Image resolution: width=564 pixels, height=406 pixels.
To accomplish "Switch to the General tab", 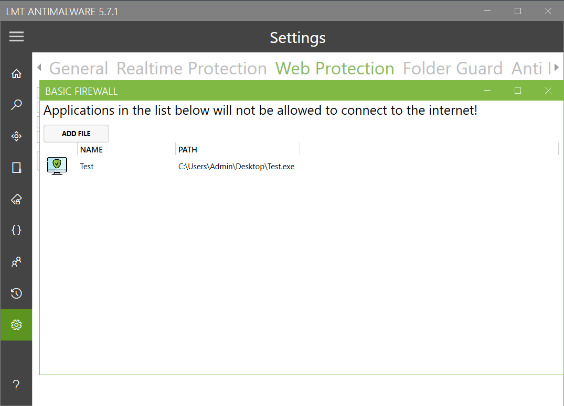I will click(x=78, y=69).
